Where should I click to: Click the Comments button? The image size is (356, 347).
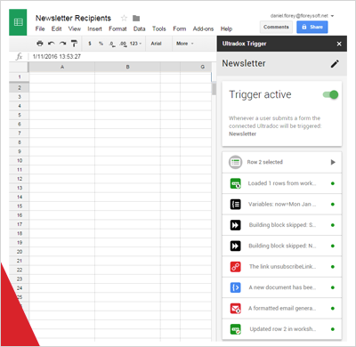[x=276, y=27]
